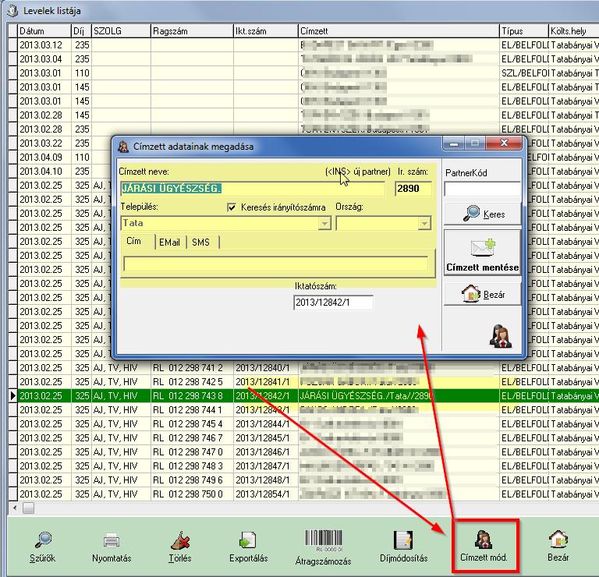The image size is (599, 577).
Task: Minimize the Címzett adatainak megadása dialog
Action: coord(454,143)
